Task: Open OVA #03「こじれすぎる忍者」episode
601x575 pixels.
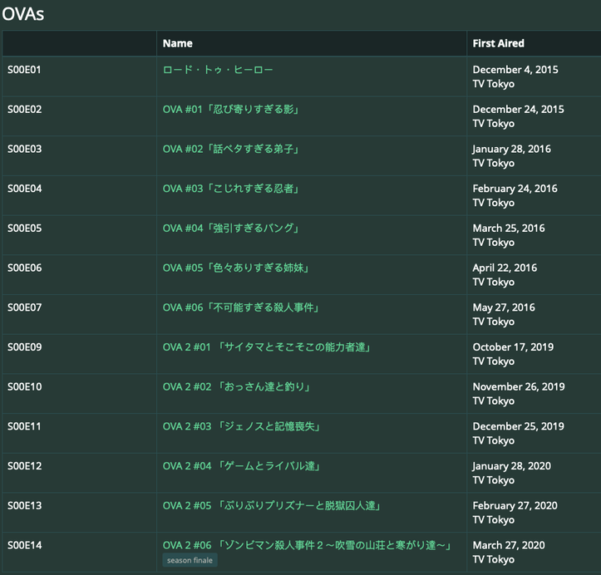Action: (231, 189)
